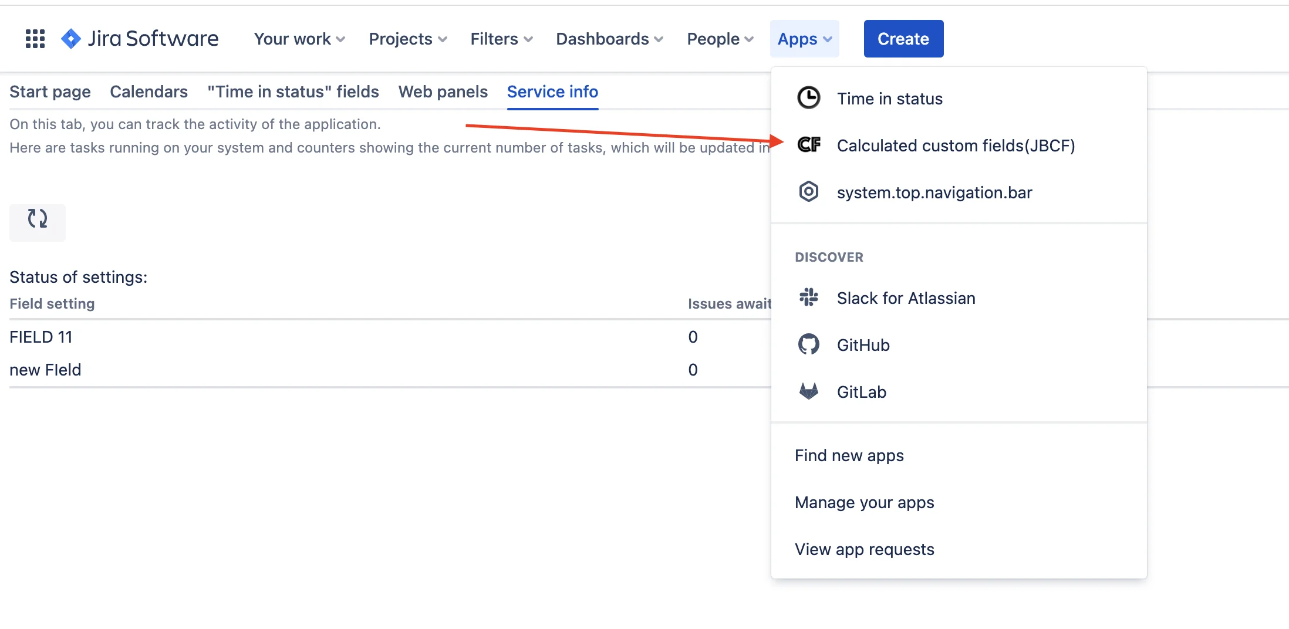Switch to the Calendars tab

(x=149, y=92)
